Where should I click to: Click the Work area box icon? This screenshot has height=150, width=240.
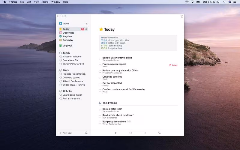pyautogui.click(x=61, y=70)
